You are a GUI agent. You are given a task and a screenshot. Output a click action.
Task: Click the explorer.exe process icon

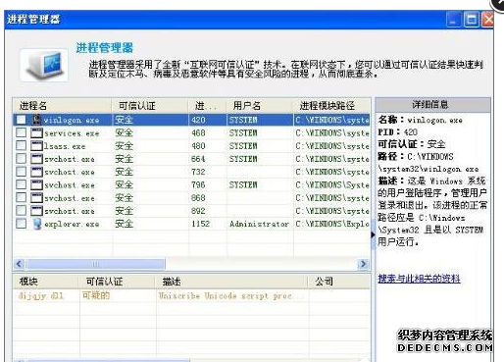[x=37, y=224]
